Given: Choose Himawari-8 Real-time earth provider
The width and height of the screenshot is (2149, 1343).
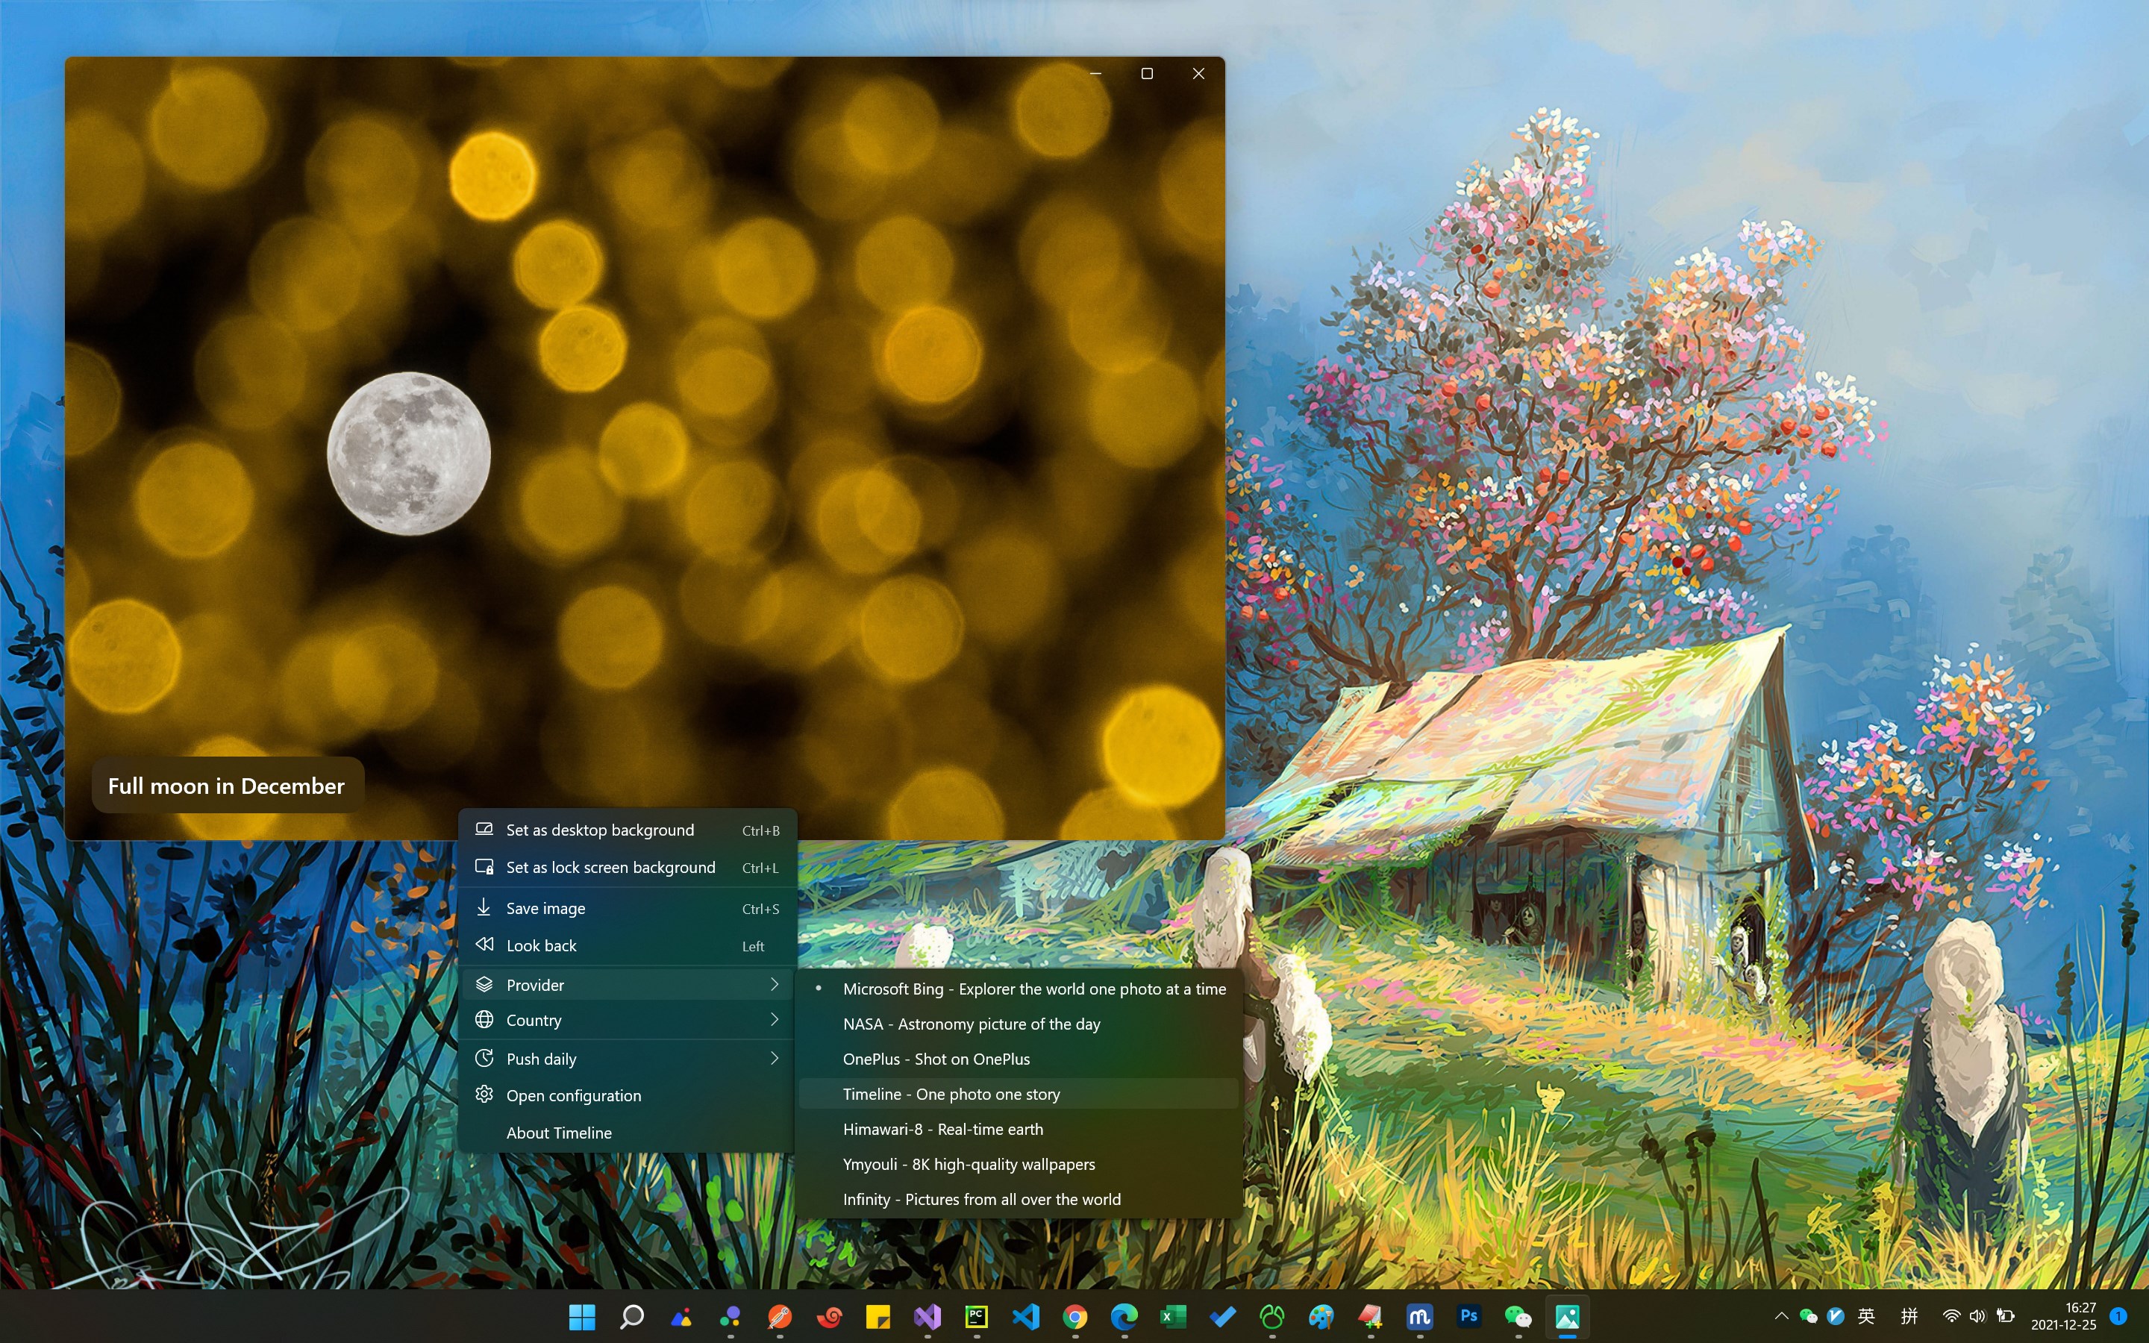Looking at the screenshot, I should (942, 1129).
